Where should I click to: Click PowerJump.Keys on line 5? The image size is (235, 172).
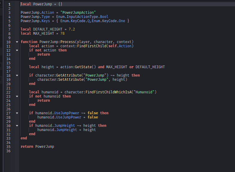coord(35,21)
